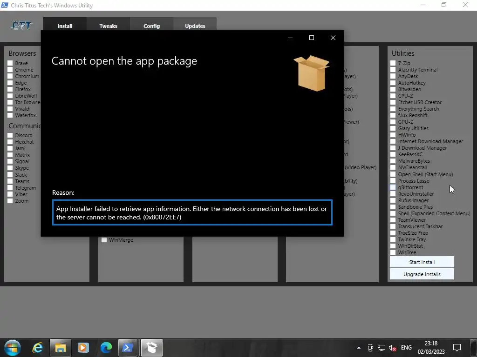Enable the qBittorrent checkbox
The image size is (477, 357).
point(393,187)
